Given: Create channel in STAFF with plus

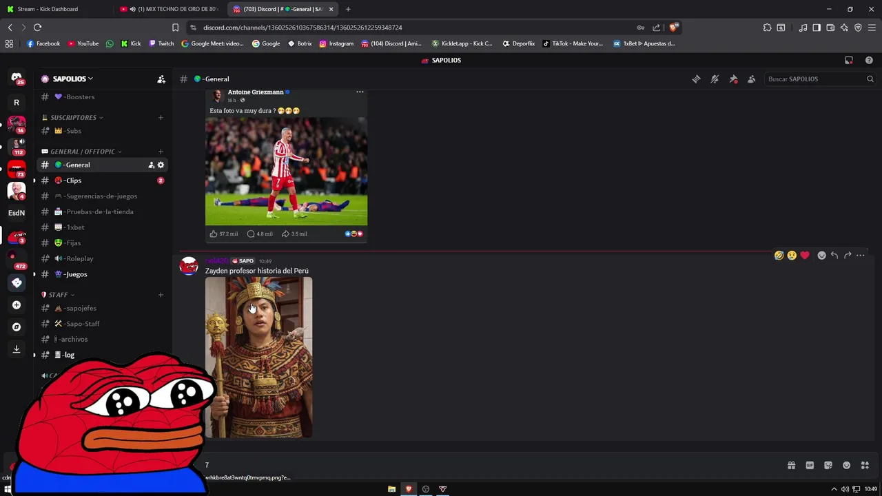Looking at the screenshot, I should 161,295.
